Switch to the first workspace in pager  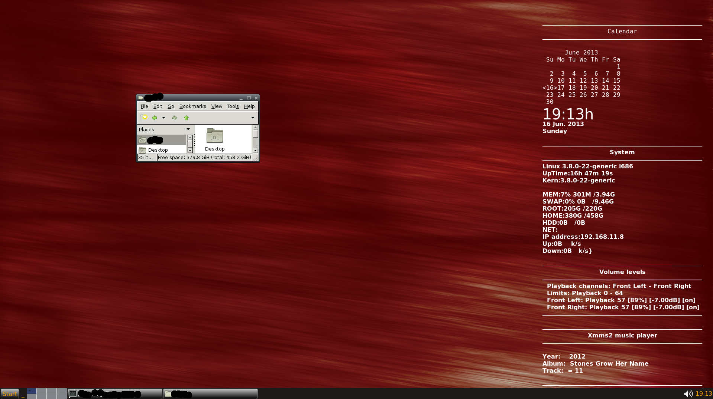point(32,391)
